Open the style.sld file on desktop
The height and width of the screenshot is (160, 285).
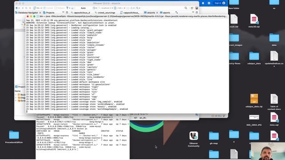(x=234, y=21)
